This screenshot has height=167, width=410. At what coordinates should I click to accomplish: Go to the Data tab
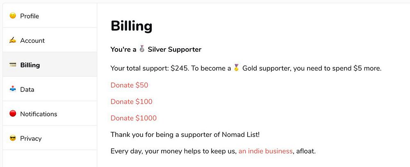tap(27, 89)
